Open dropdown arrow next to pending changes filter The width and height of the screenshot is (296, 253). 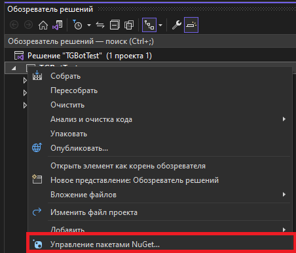pos(89,25)
